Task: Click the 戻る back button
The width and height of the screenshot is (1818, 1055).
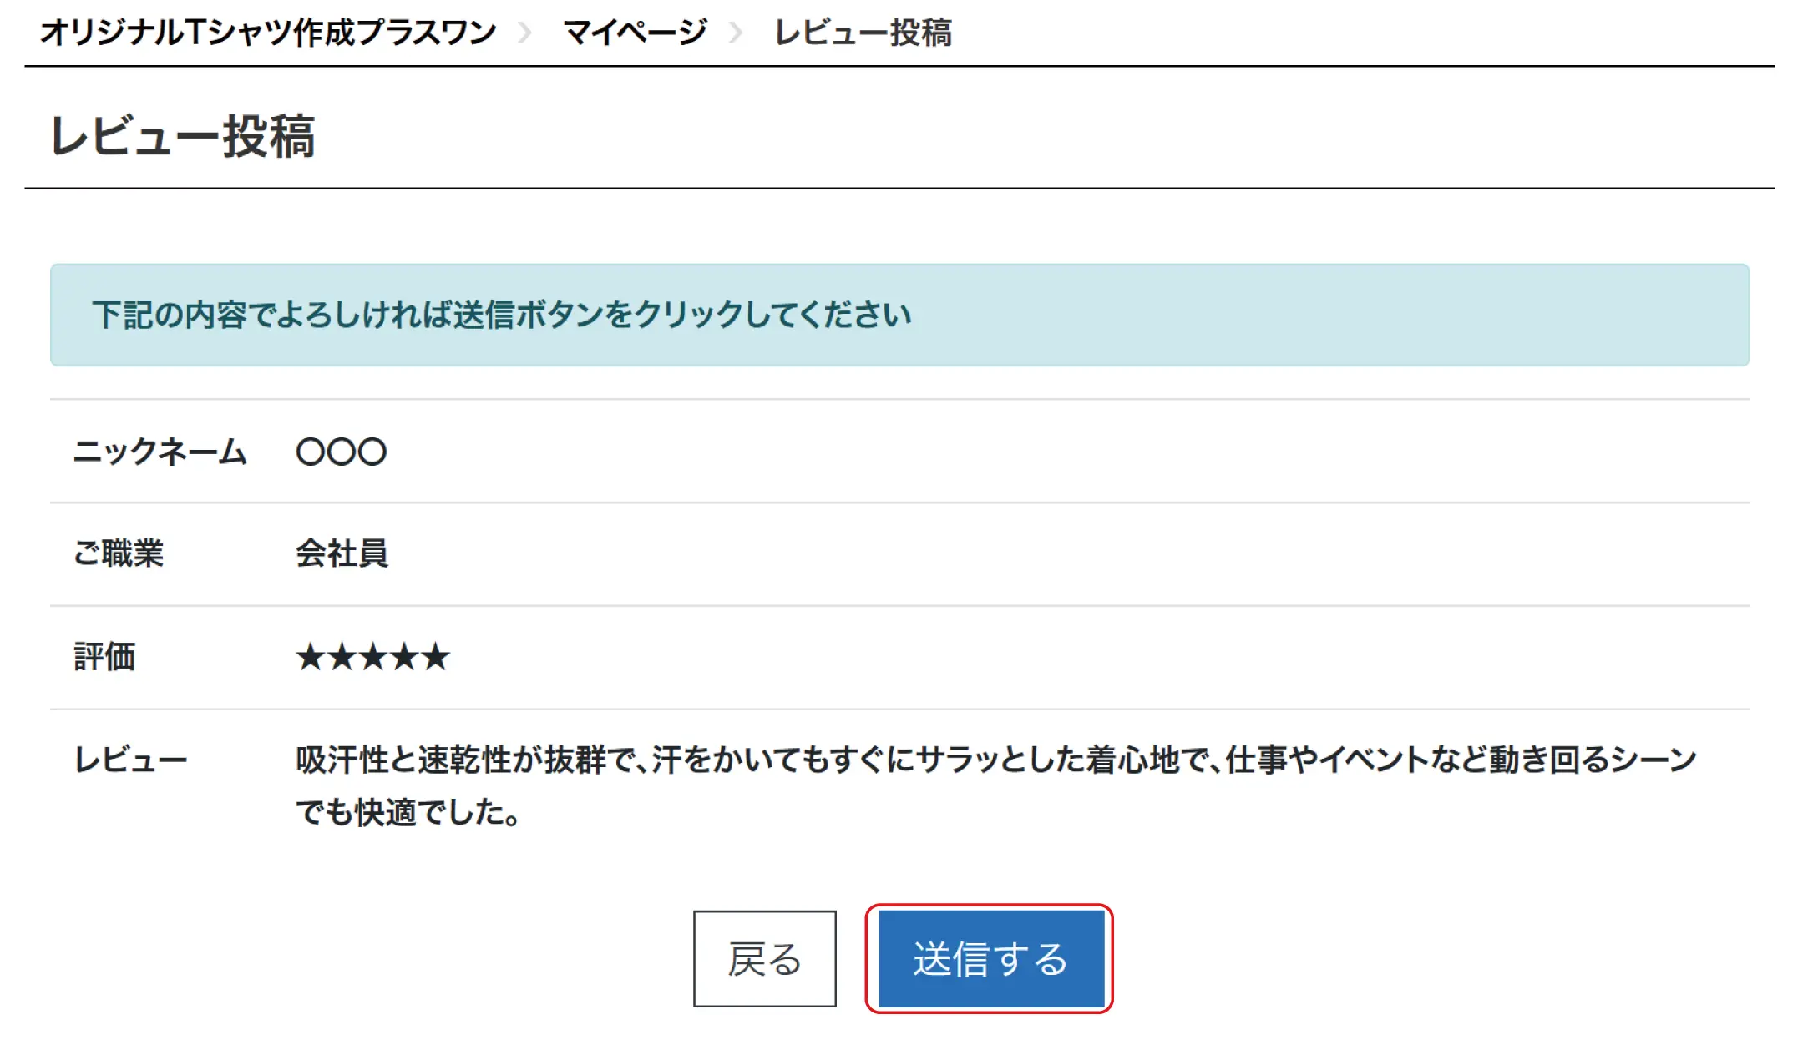Action: pos(764,959)
